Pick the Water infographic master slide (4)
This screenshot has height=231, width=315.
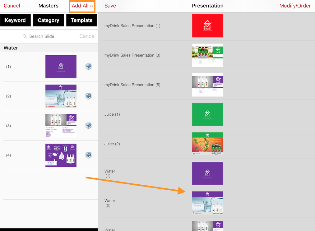pos(61,155)
